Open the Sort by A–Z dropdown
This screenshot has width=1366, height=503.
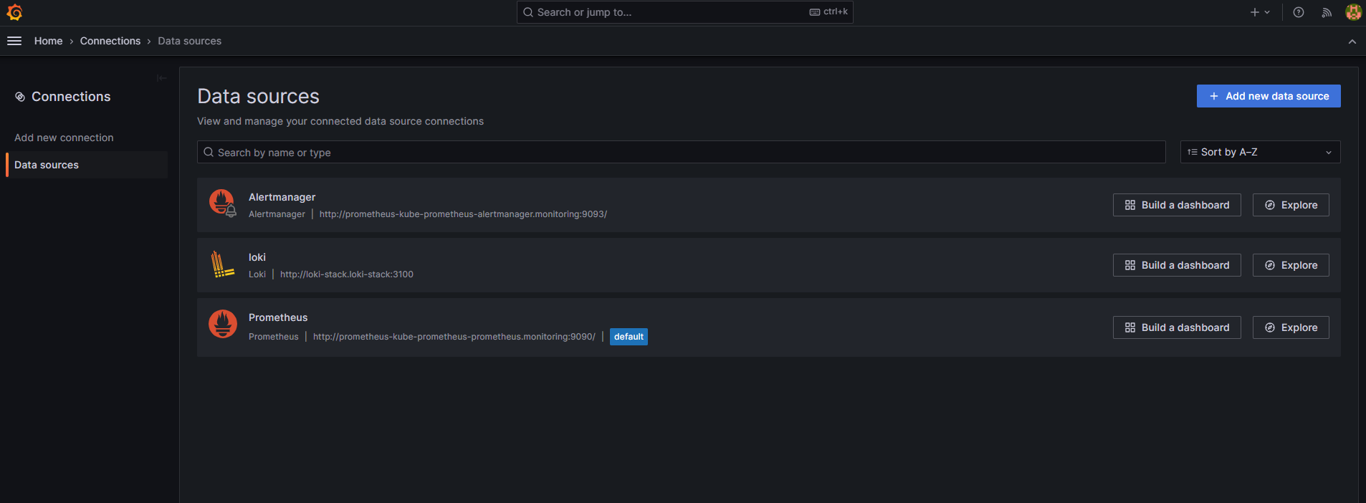pyautogui.click(x=1260, y=152)
